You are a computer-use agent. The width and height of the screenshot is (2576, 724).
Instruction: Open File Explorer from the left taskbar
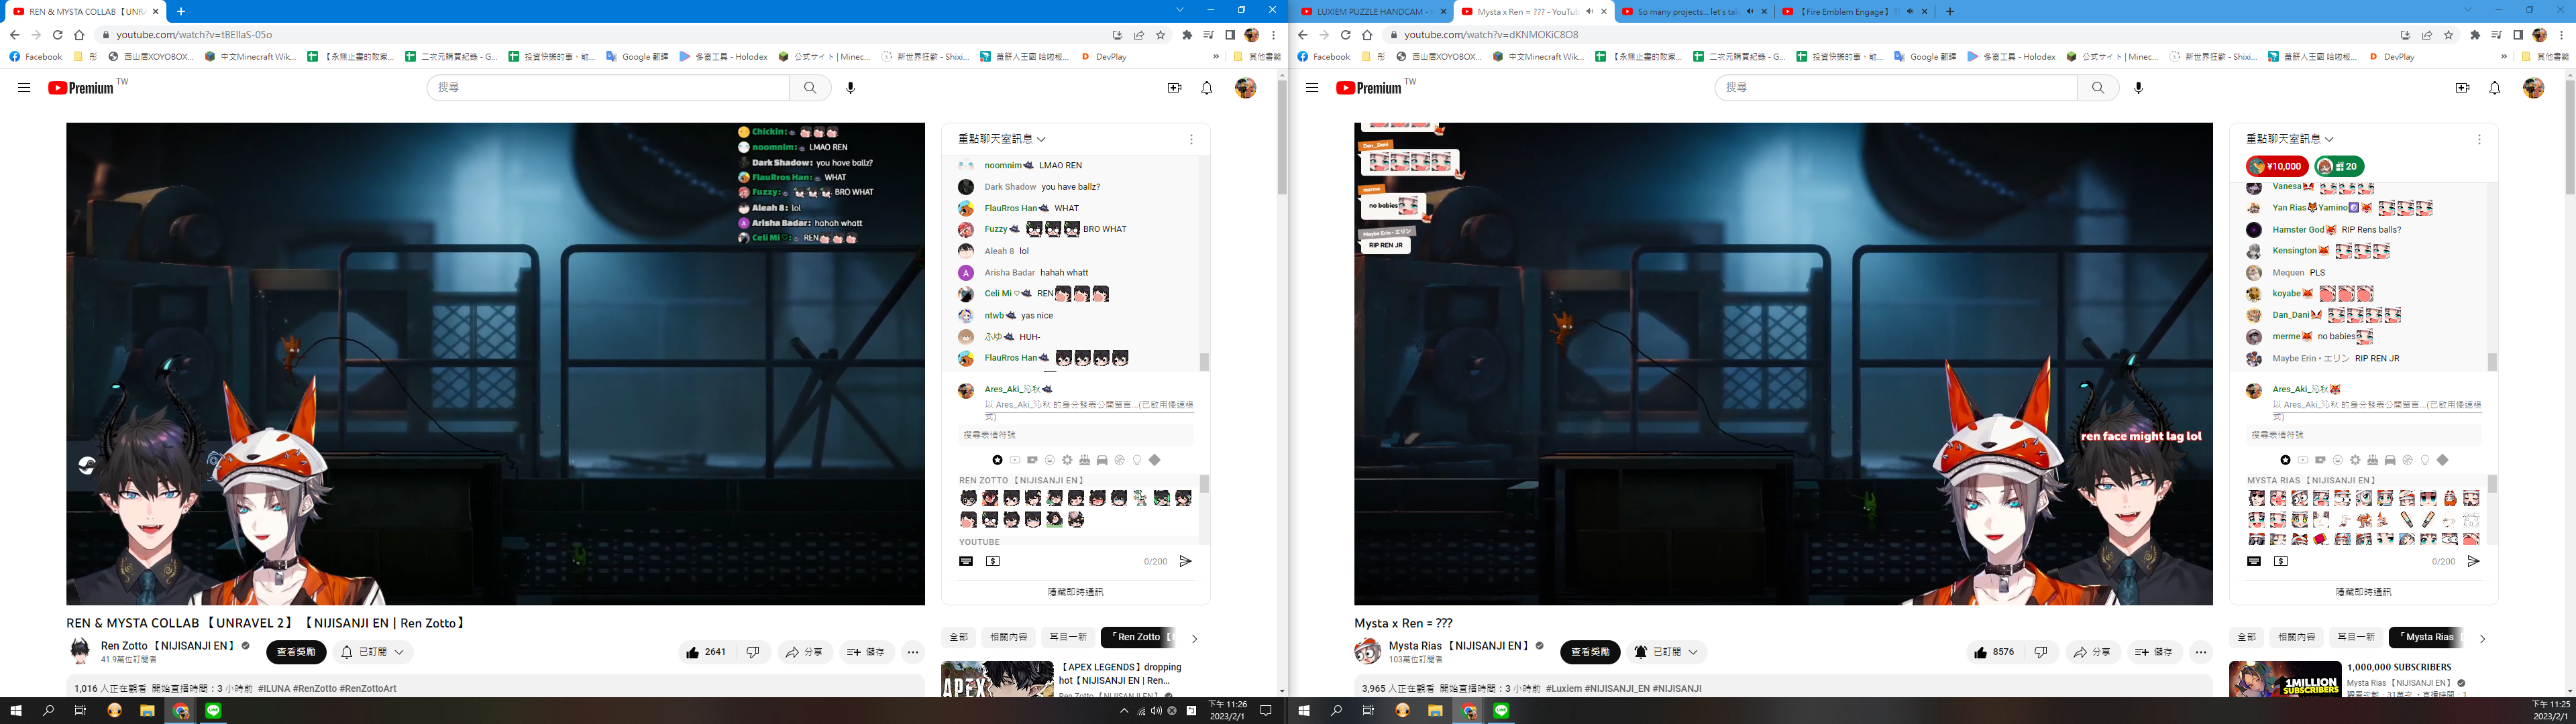coord(147,710)
